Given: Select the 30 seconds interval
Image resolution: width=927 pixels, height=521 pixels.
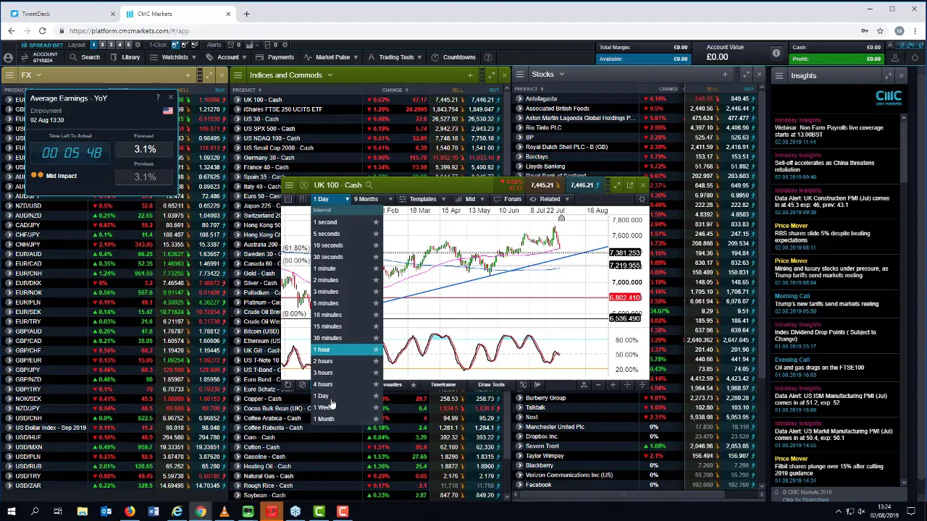Looking at the screenshot, I should [x=346, y=257].
